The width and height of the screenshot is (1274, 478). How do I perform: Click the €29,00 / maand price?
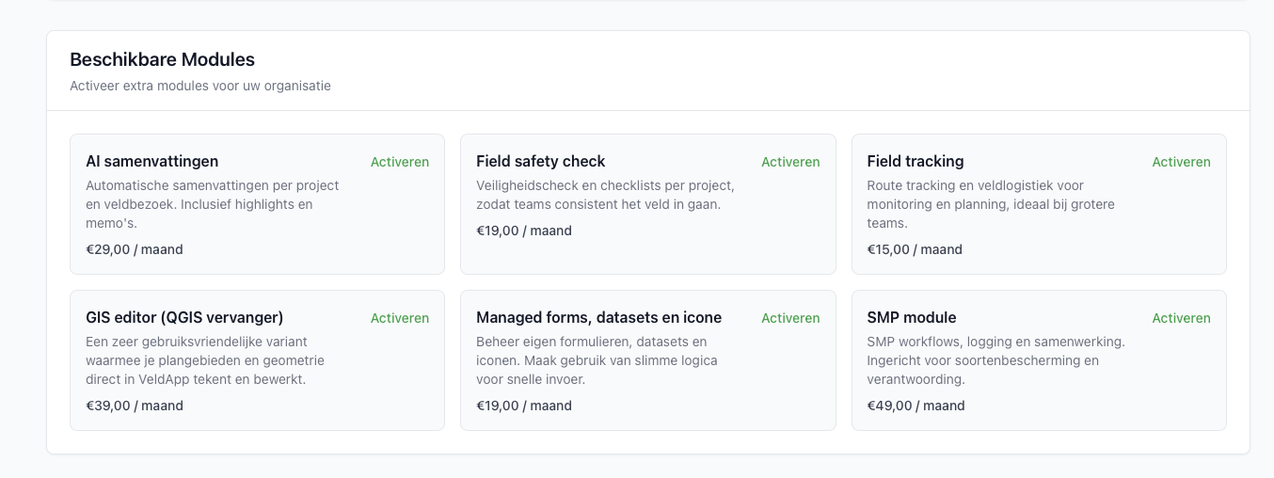point(134,249)
